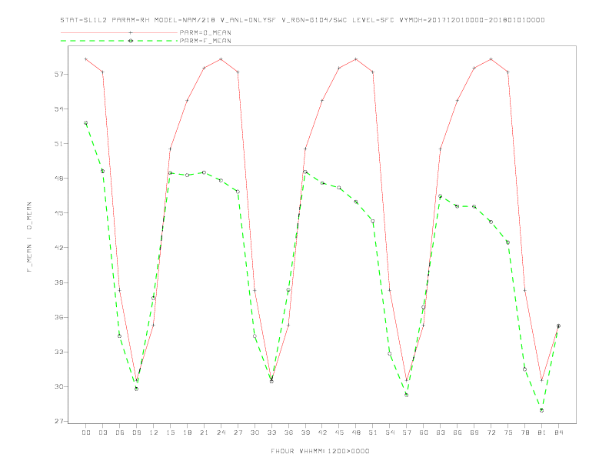Click the x-axis tick label 84

[559, 433]
